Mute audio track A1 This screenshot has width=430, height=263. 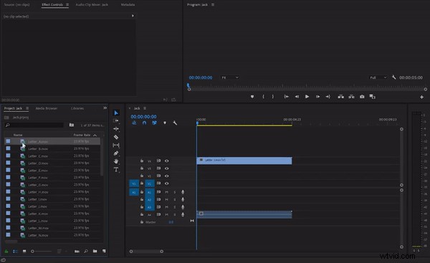[166, 192]
